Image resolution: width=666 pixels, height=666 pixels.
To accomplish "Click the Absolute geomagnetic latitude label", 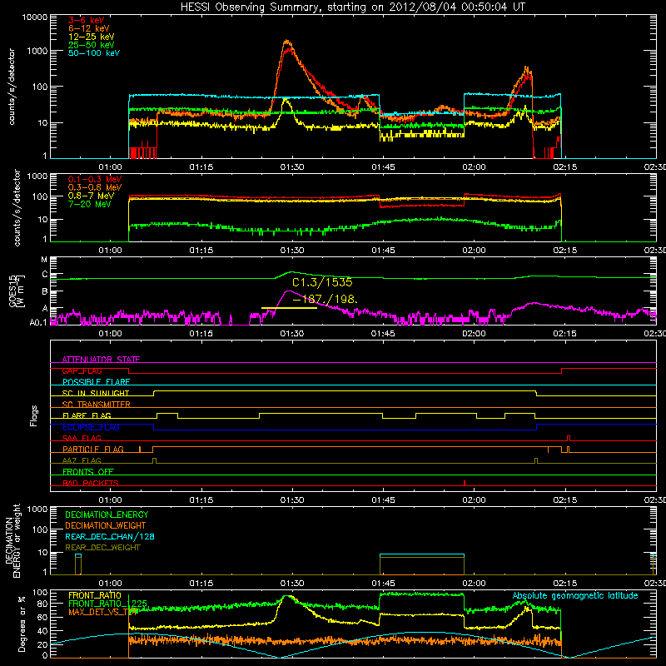I will [575, 596].
